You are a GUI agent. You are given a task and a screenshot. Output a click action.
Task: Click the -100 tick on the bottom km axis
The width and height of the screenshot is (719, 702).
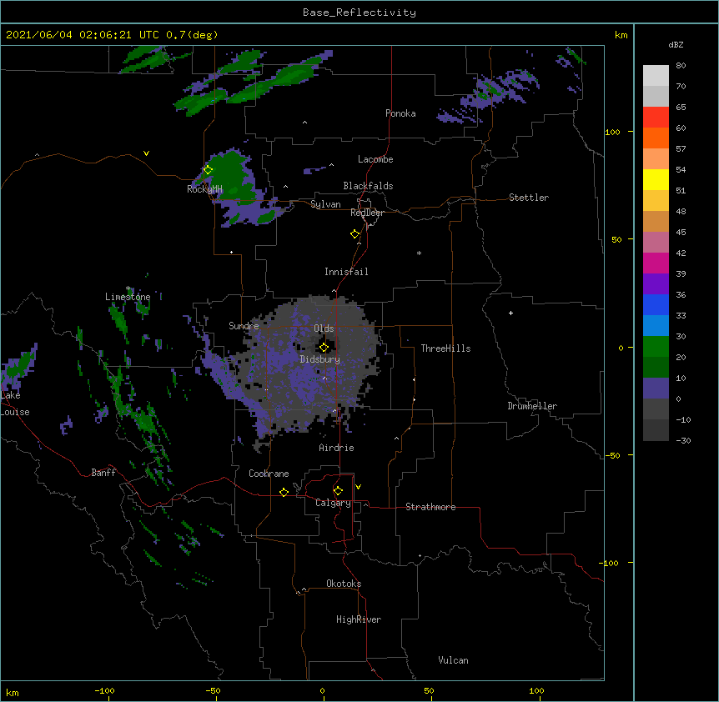(x=104, y=691)
